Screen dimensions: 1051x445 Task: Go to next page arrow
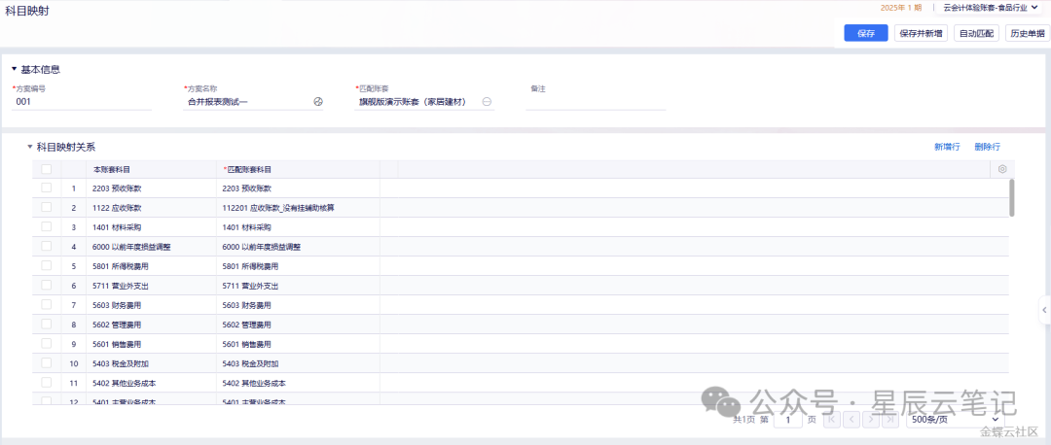point(871,420)
